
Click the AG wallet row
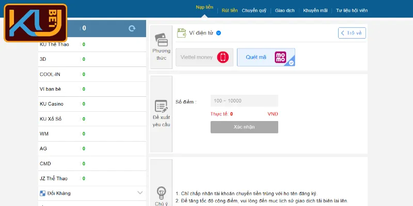tap(92, 149)
